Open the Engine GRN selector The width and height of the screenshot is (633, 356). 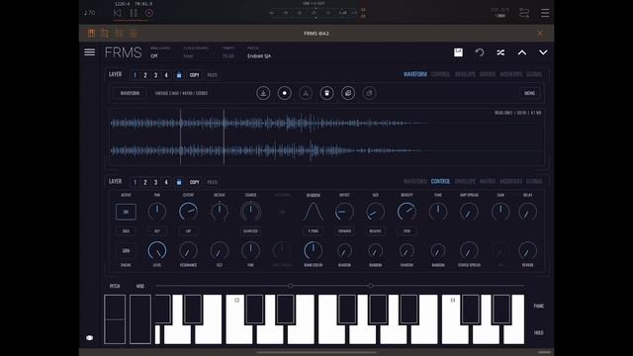126,250
